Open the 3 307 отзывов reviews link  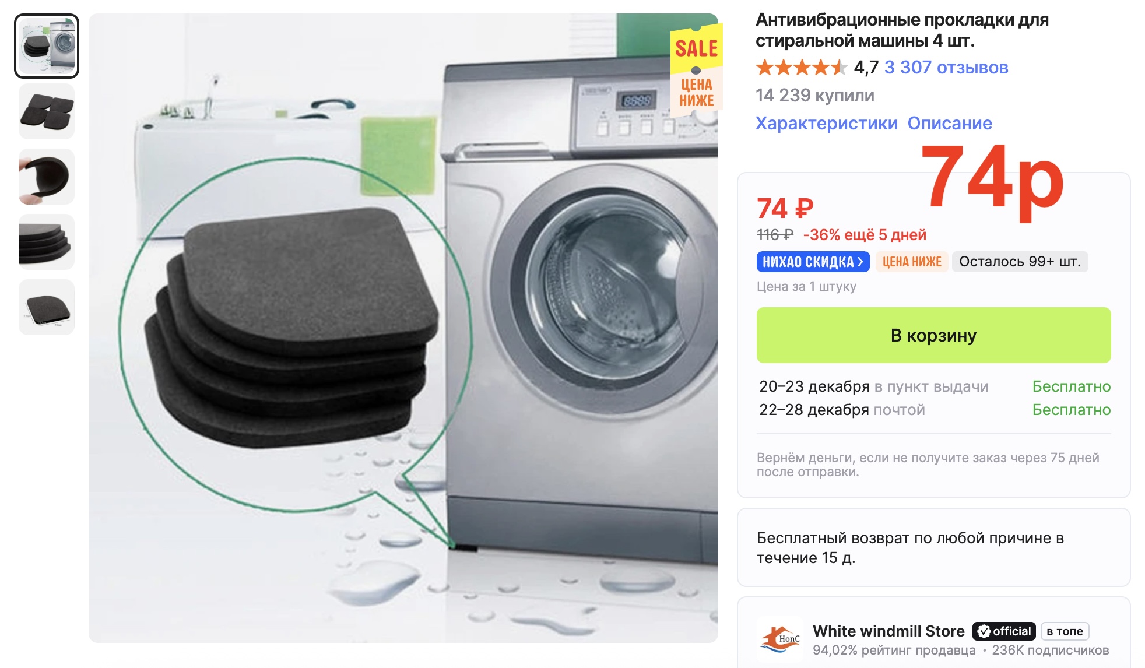[x=946, y=68]
